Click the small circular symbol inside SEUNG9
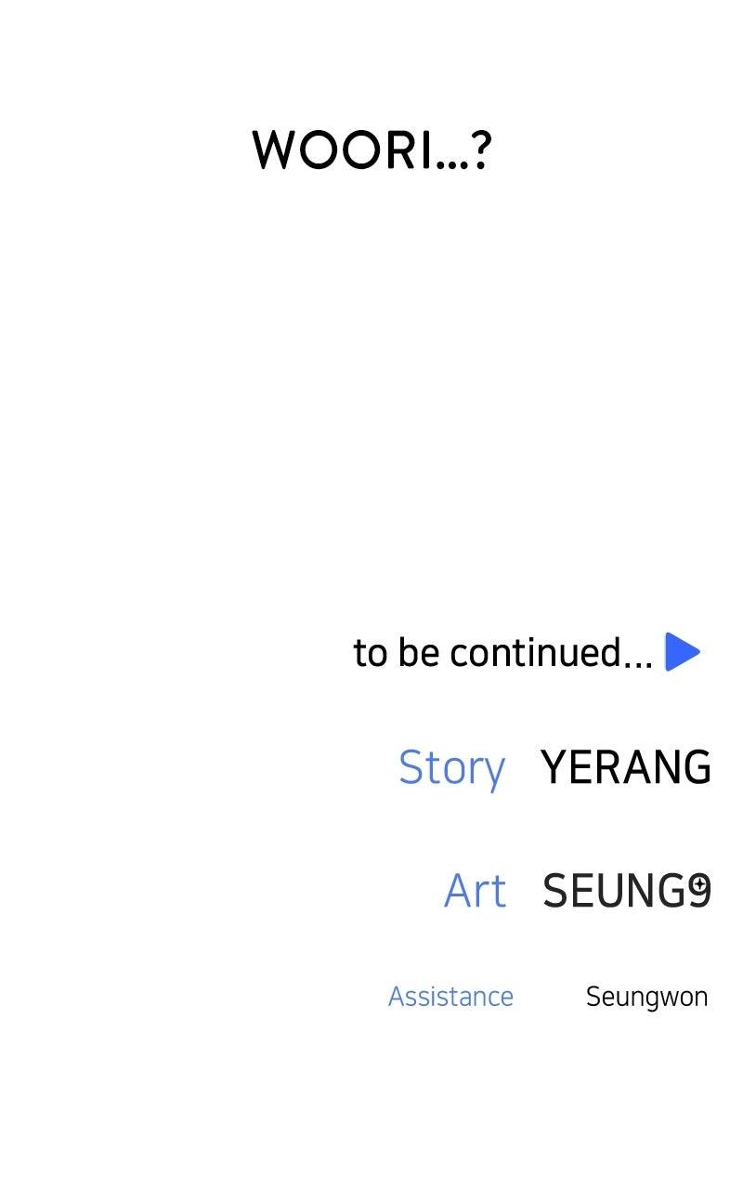The image size is (743, 1189). (x=699, y=884)
